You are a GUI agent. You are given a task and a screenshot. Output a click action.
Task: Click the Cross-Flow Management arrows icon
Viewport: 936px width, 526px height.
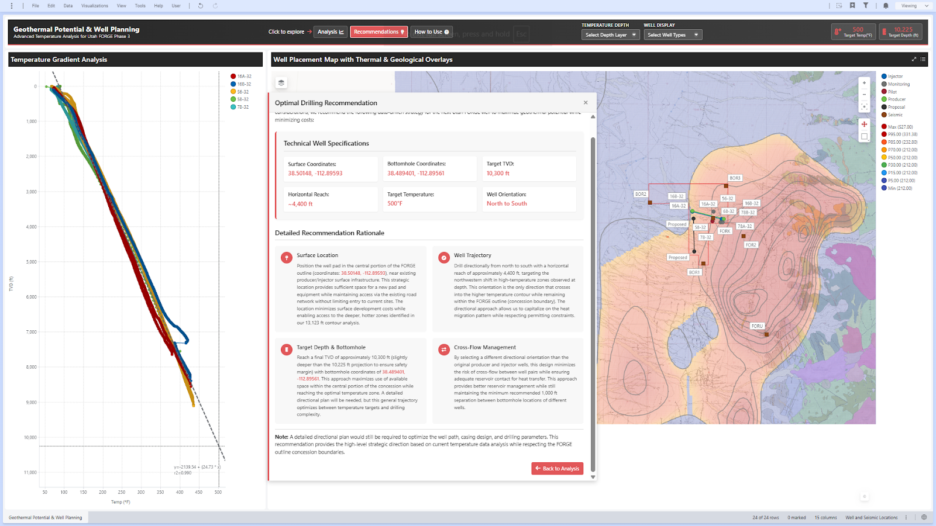coord(444,349)
